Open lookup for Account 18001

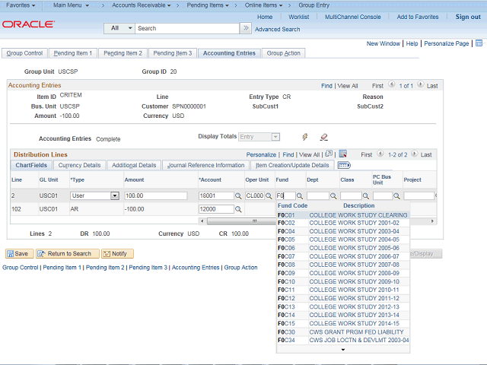point(237,196)
